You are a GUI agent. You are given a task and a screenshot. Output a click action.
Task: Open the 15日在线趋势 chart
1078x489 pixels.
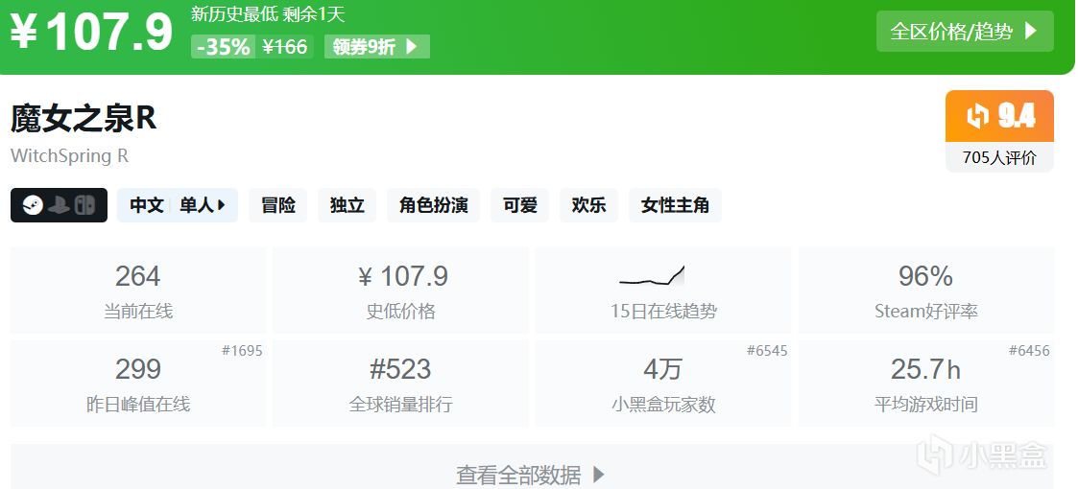pyautogui.click(x=663, y=291)
